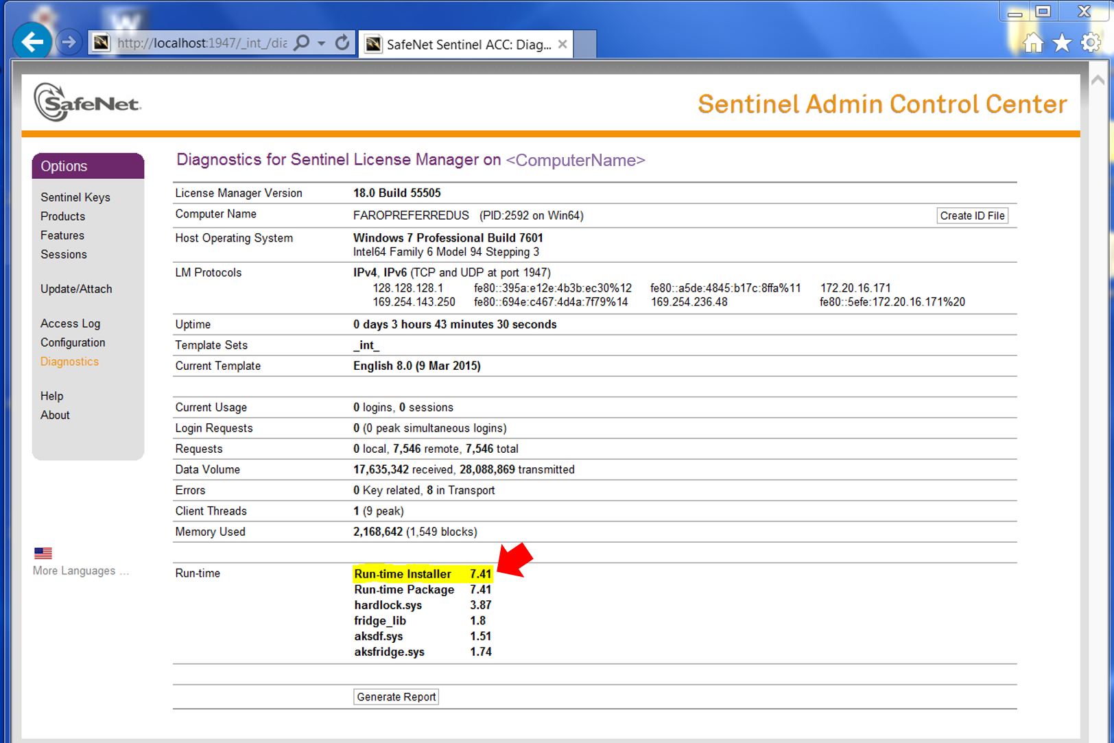Open the address bar dropdown arrow

(321, 43)
